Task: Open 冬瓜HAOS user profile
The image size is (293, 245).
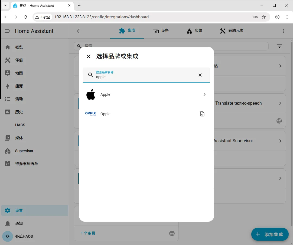Action: pos(35,236)
